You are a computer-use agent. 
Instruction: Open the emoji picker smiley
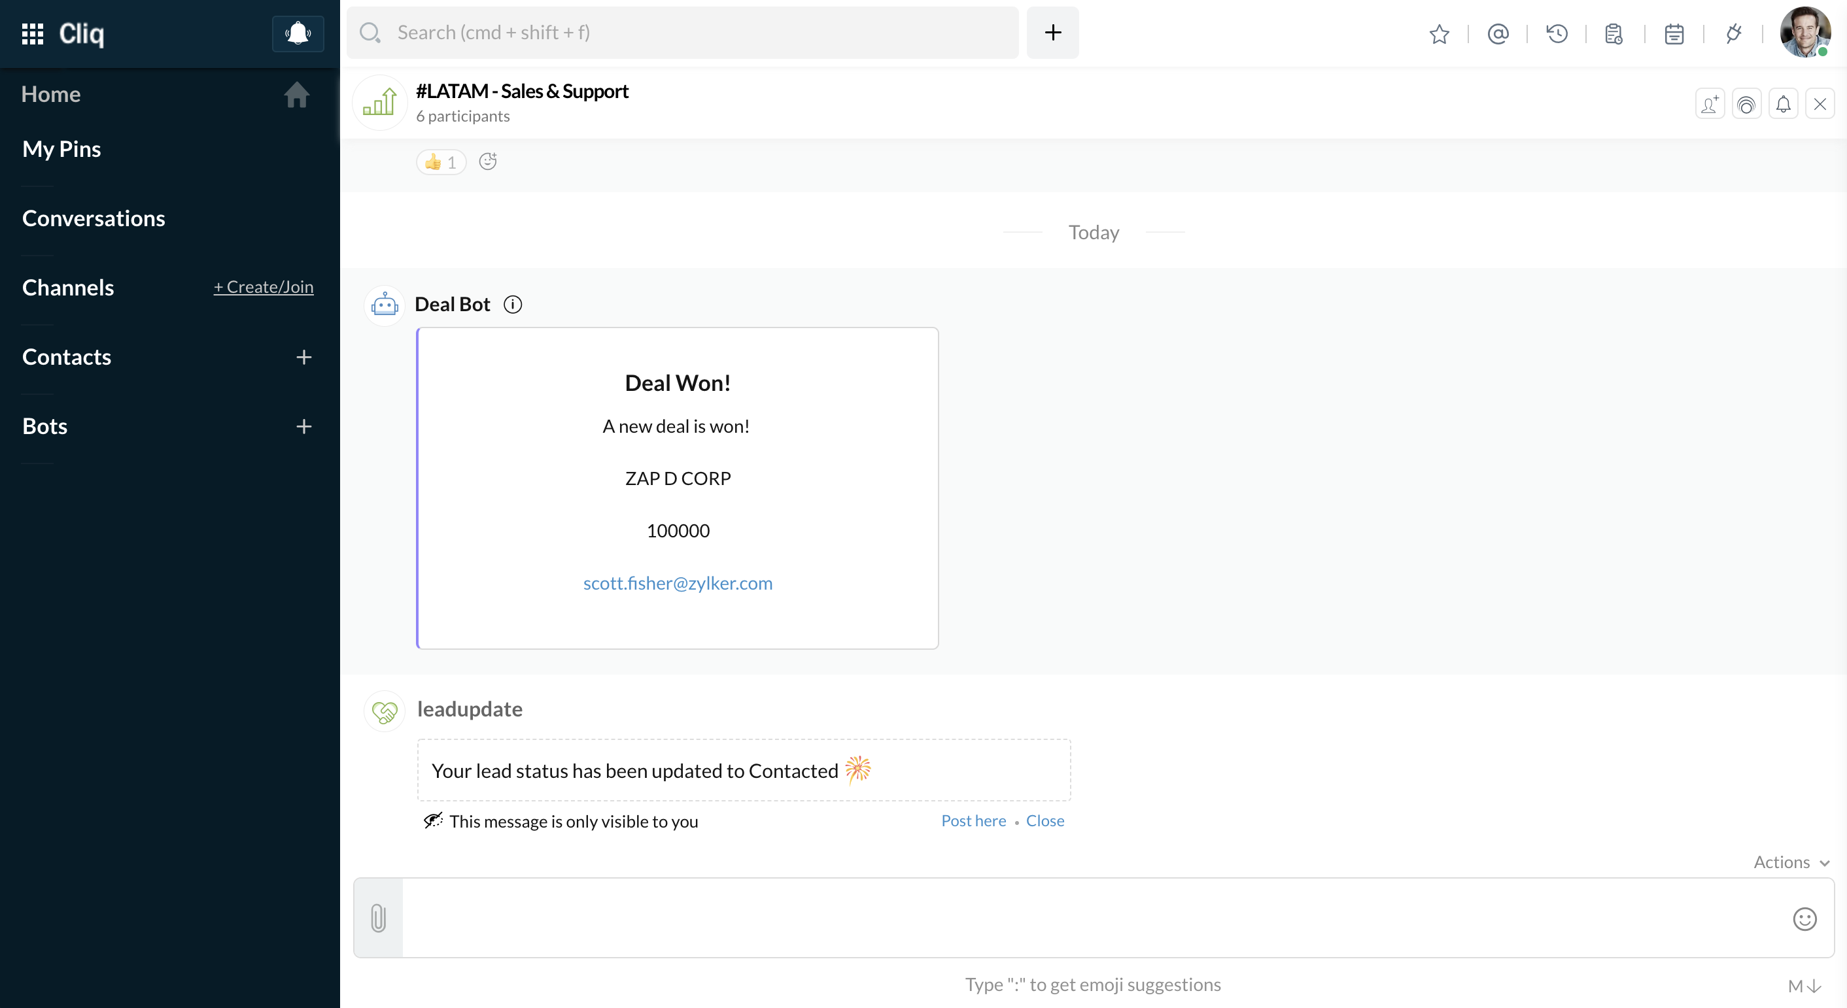coord(1804,918)
